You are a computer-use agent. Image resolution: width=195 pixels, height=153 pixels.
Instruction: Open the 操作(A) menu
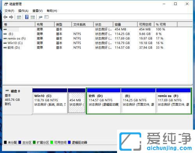23,11
